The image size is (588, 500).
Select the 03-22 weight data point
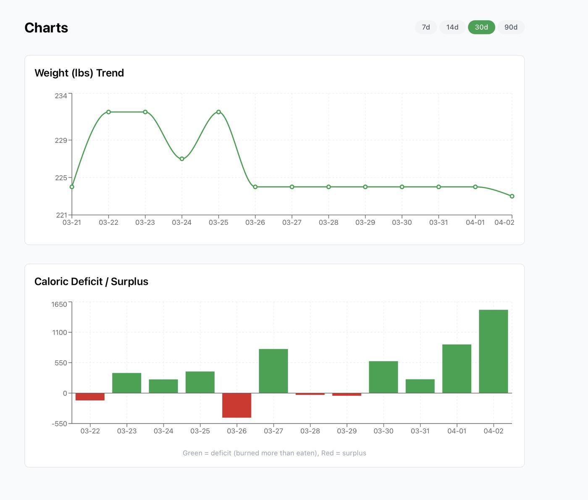[x=108, y=112]
